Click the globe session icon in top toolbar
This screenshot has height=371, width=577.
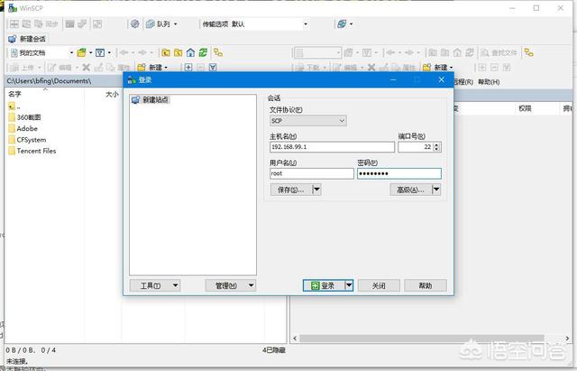pos(342,24)
